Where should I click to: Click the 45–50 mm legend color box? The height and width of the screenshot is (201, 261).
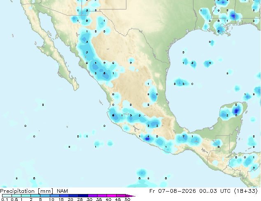121,196
